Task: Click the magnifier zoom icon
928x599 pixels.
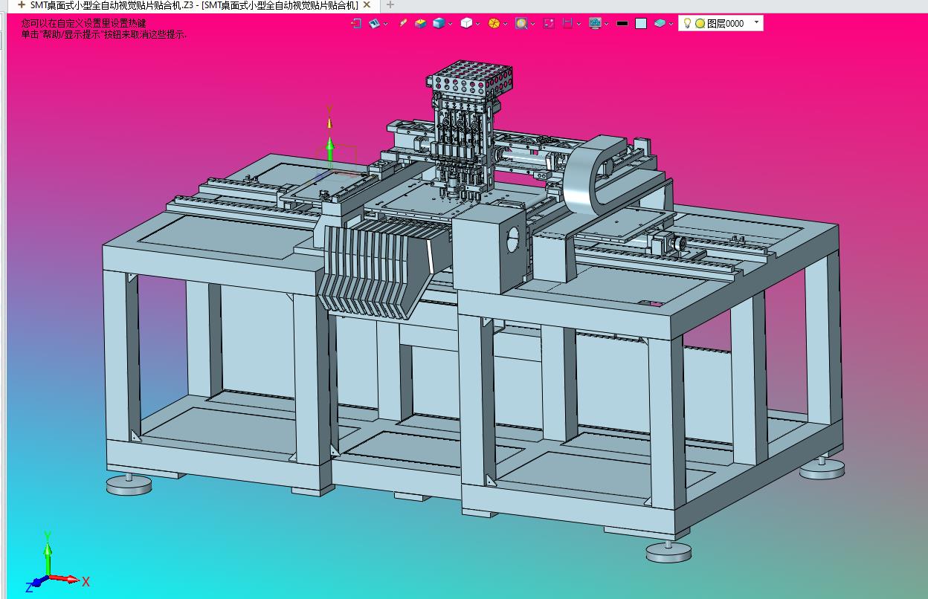Action: click(x=521, y=24)
